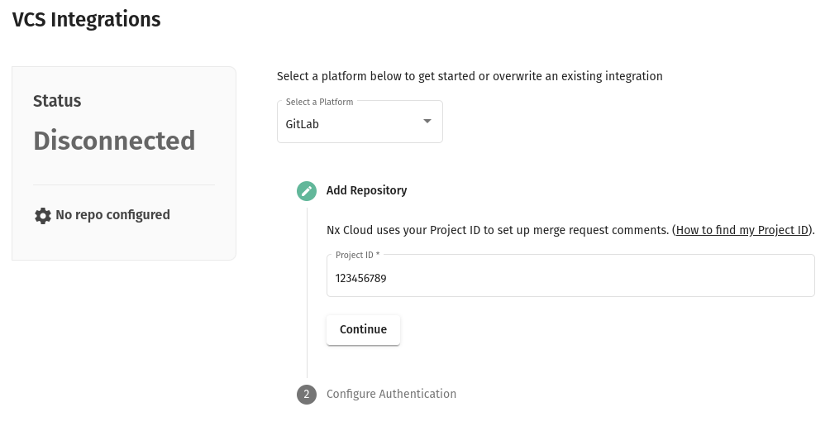Click the Status heading in the card

pyautogui.click(x=57, y=101)
